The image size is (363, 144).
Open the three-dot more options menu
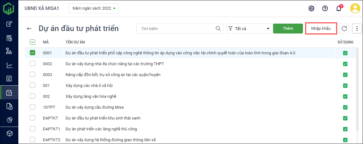(357, 29)
